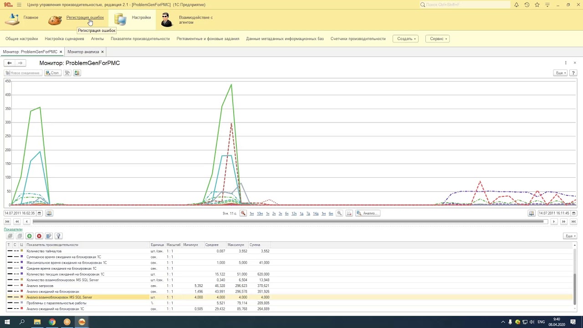583x328 pixels.
Task: Step timeline back with double arrow
Action: pos(17,222)
